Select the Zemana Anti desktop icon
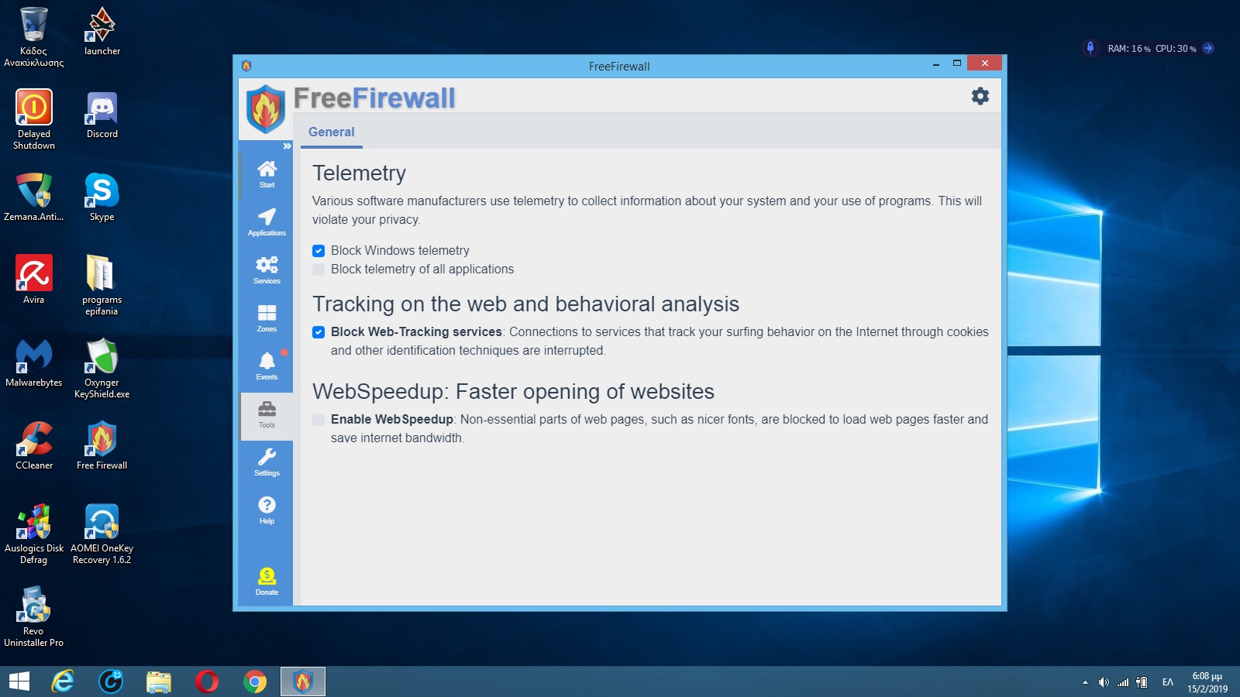The width and height of the screenshot is (1240, 697). 34,197
